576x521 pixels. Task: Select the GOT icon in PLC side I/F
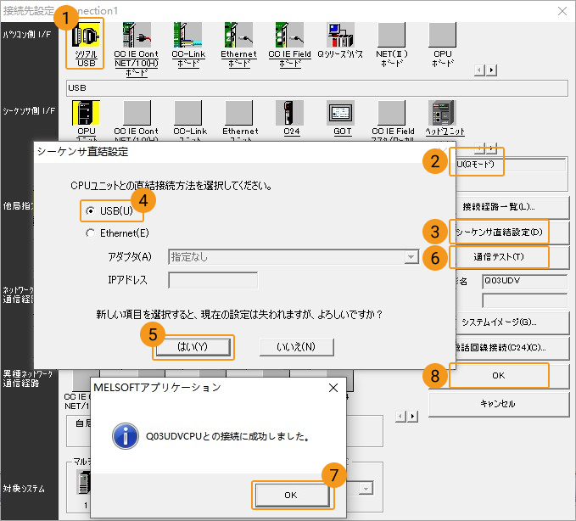[x=340, y=113]
